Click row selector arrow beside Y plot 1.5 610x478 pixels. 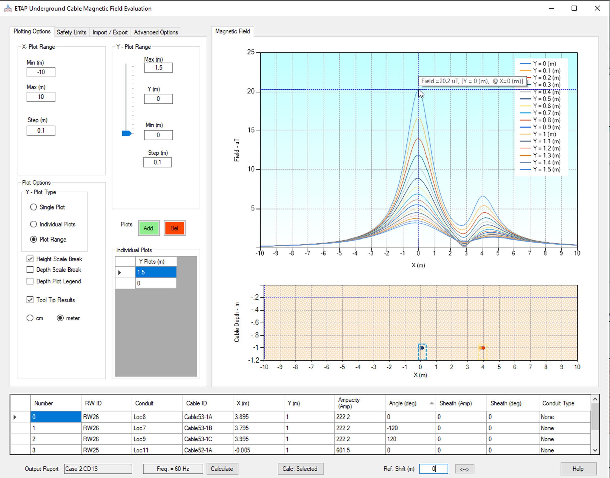click(120, 272)
